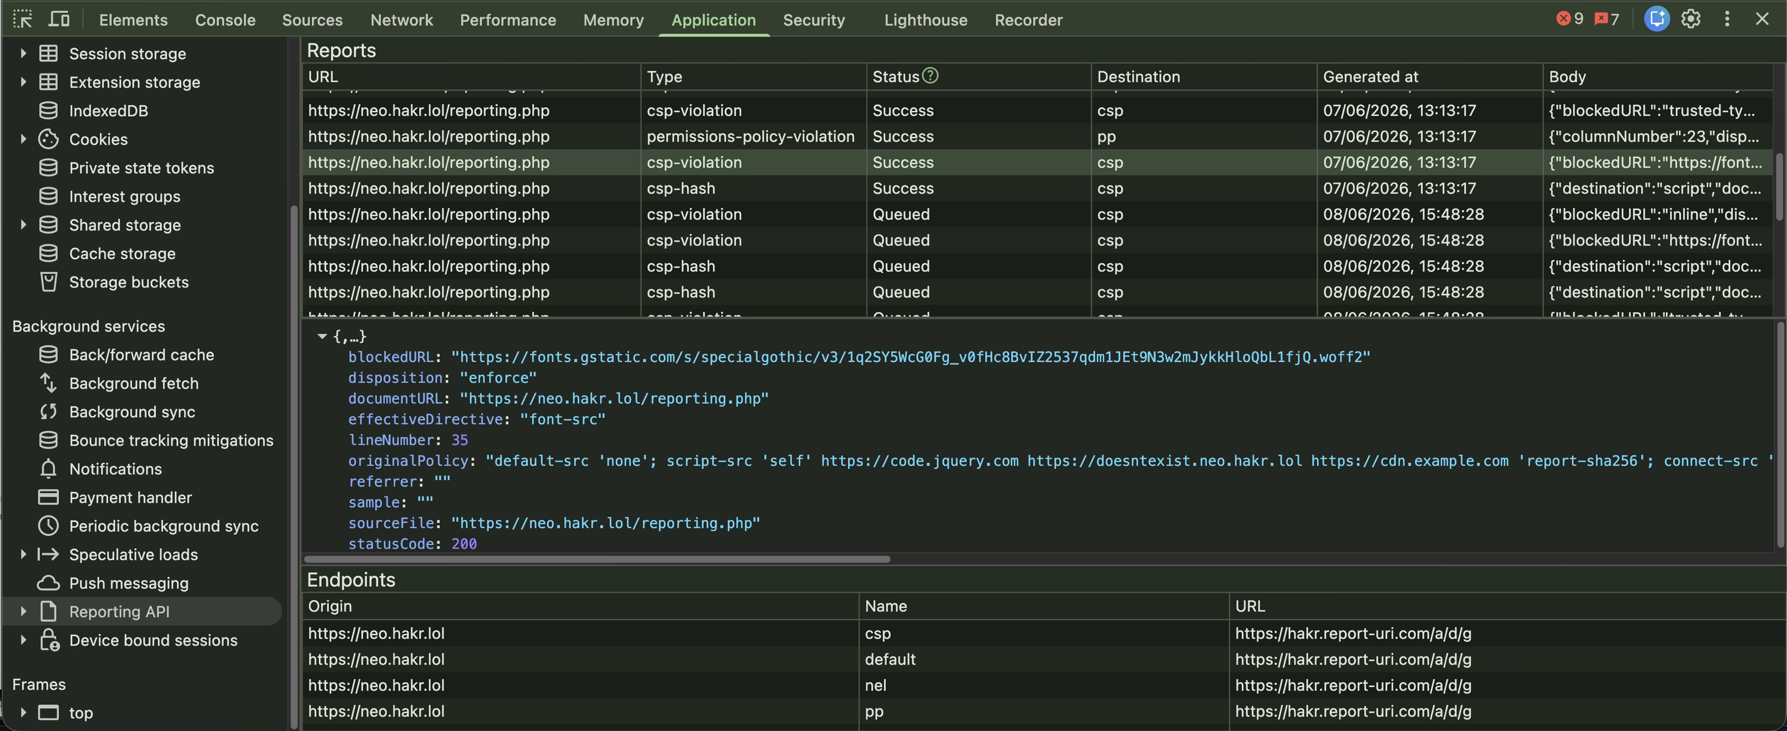Switch to the Console tab

(225, 20)
